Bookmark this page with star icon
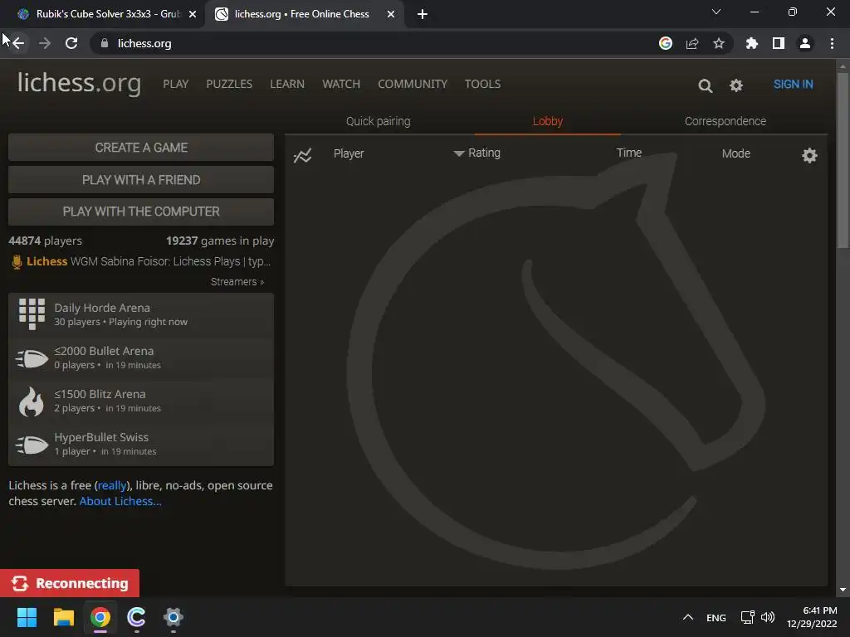 pyautogui.click(x=719, y=43)
